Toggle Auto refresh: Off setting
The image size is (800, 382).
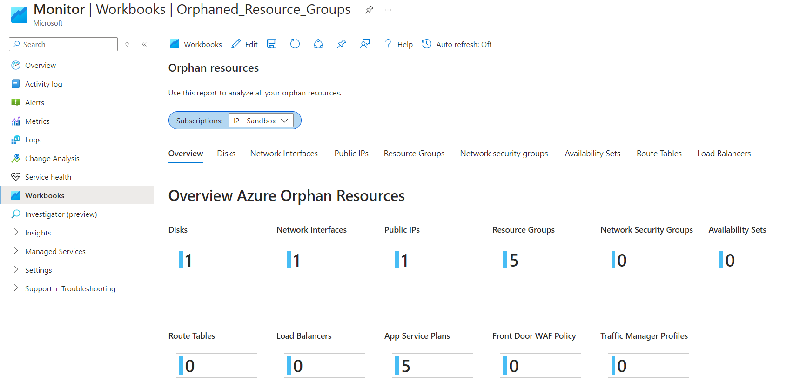click(x=457, y=44)
